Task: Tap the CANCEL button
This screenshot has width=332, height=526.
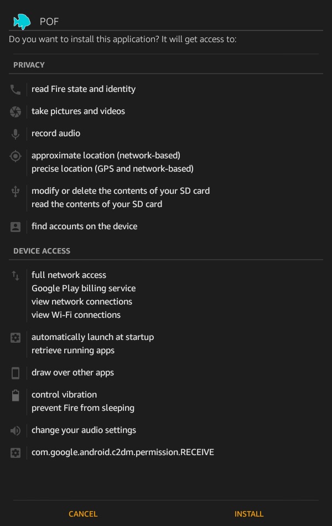Action: point(83,514)
